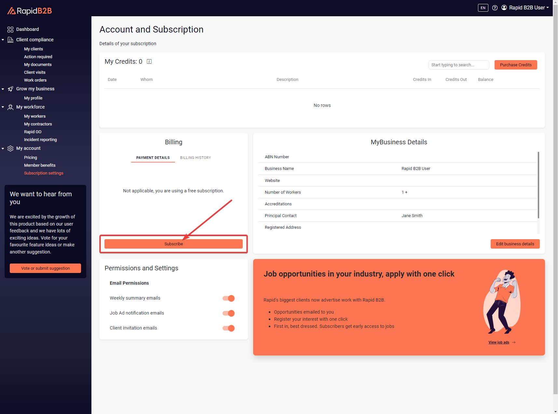Click the Grow my business rocket icon

click(x=10, y=89)
